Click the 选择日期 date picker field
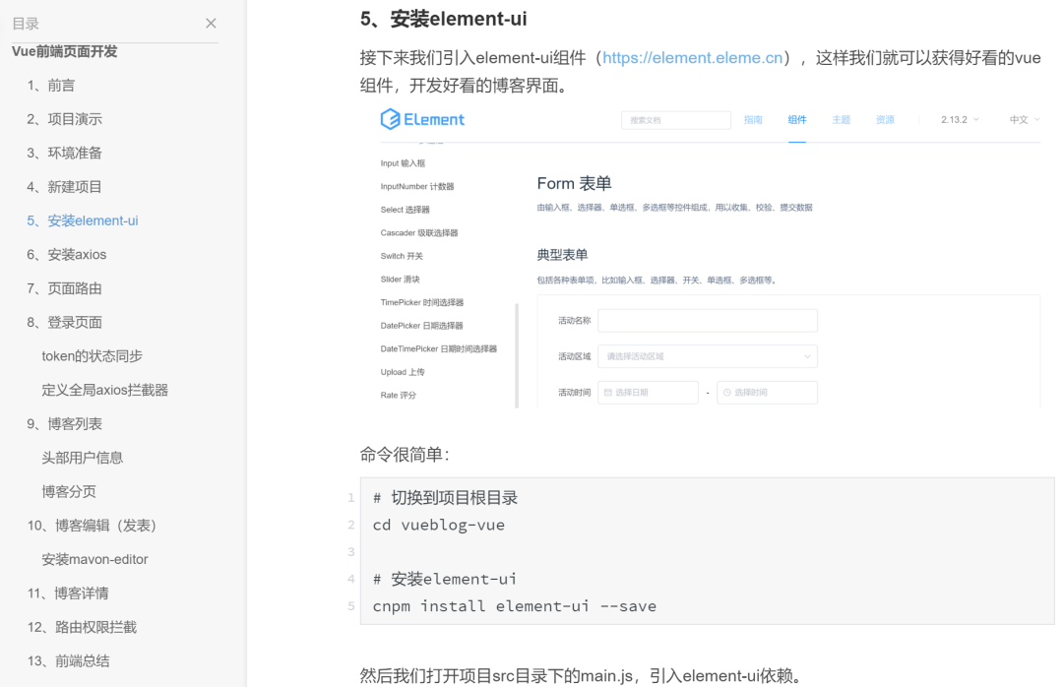 tap(648, 393)
